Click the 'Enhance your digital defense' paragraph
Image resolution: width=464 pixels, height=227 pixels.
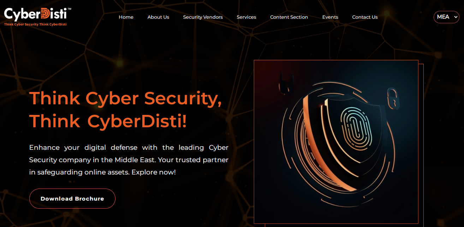point(129,160)
